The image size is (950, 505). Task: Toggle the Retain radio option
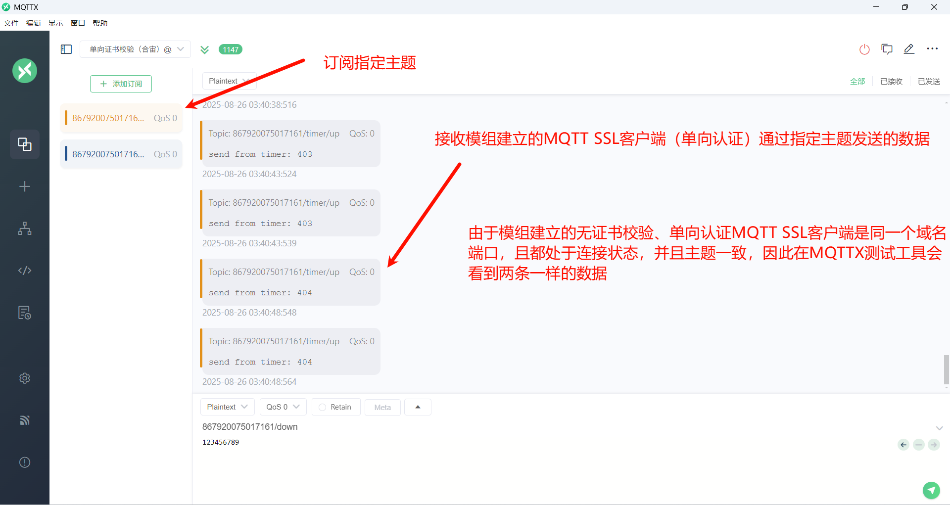coord(336,407)
